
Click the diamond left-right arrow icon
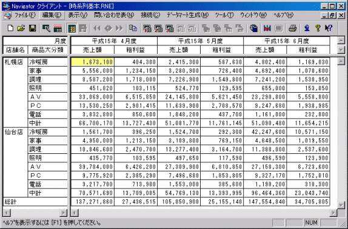[108, 28]
